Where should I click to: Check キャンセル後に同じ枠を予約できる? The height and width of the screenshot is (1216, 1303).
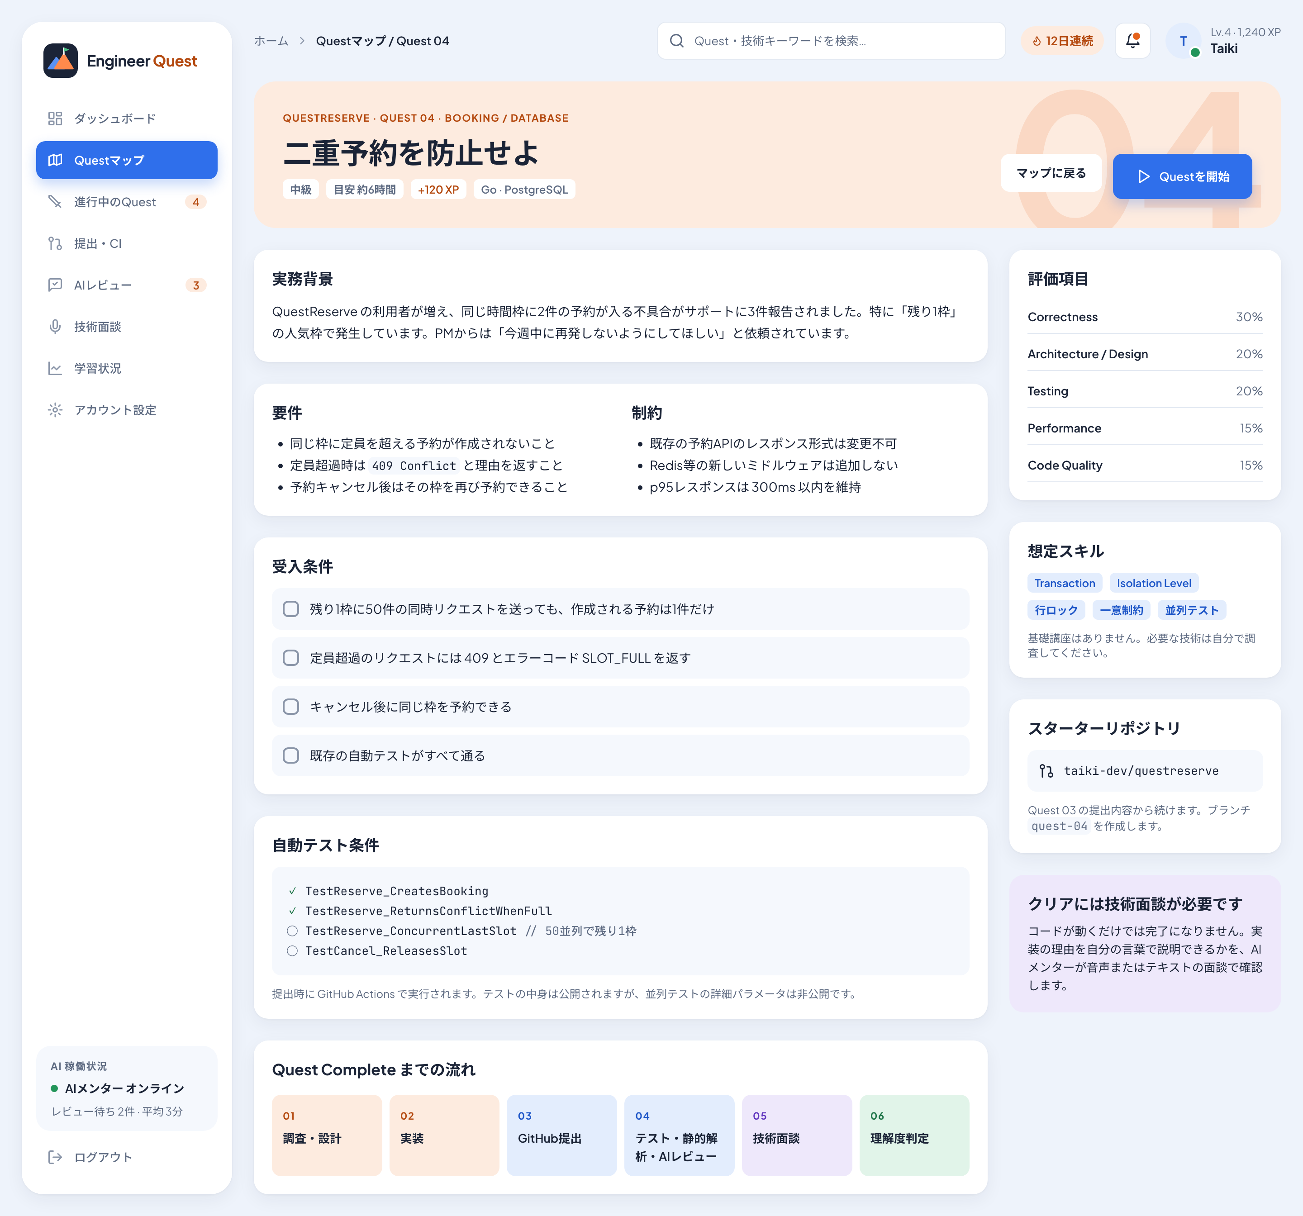[291, 707]
